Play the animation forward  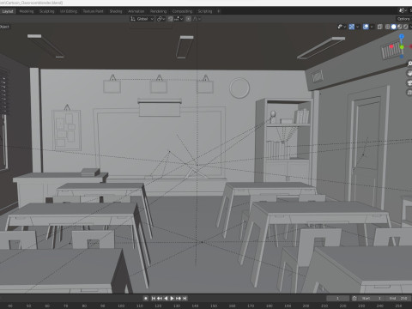tap(172, 298)
